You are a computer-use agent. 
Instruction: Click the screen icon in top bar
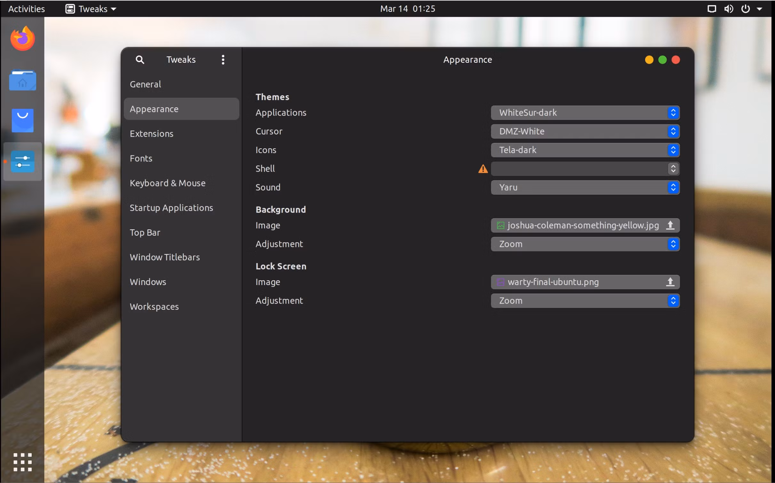[x=711, y=9]
